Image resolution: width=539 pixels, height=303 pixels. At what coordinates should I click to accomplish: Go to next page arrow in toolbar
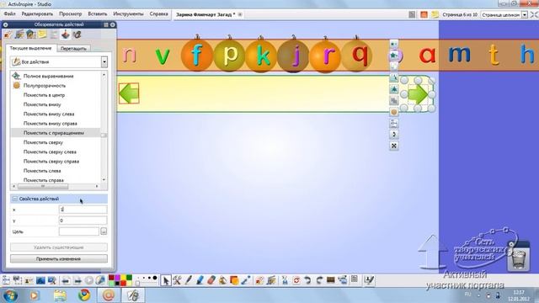[77, 280]
